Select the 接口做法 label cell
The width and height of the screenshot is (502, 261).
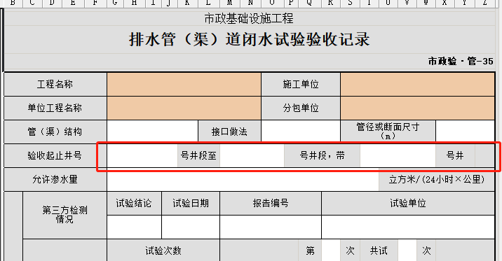pos(229,132)
